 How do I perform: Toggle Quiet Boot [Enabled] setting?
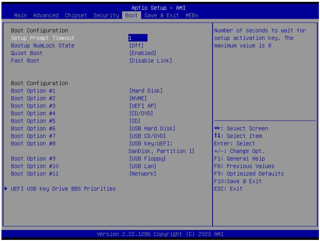coord(143,53)
